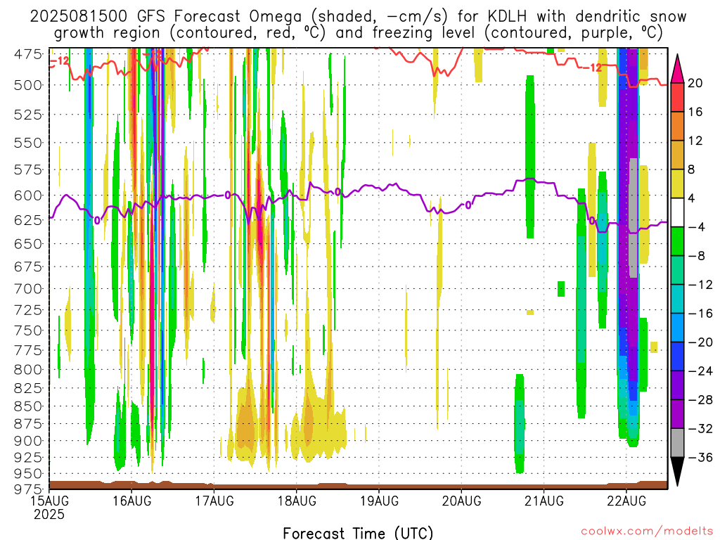Screen dimensions: 720x540
Task: Click the white -4 to 4 scale swatch
Action: click(677, 212)
